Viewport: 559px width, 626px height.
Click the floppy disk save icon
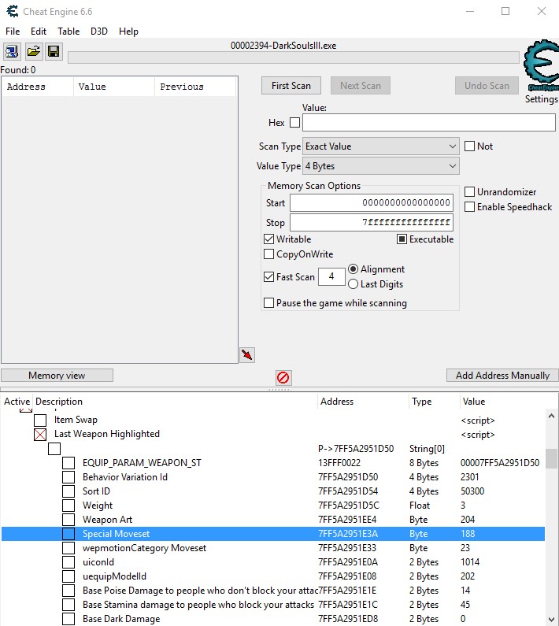click(x=54, y=51)
